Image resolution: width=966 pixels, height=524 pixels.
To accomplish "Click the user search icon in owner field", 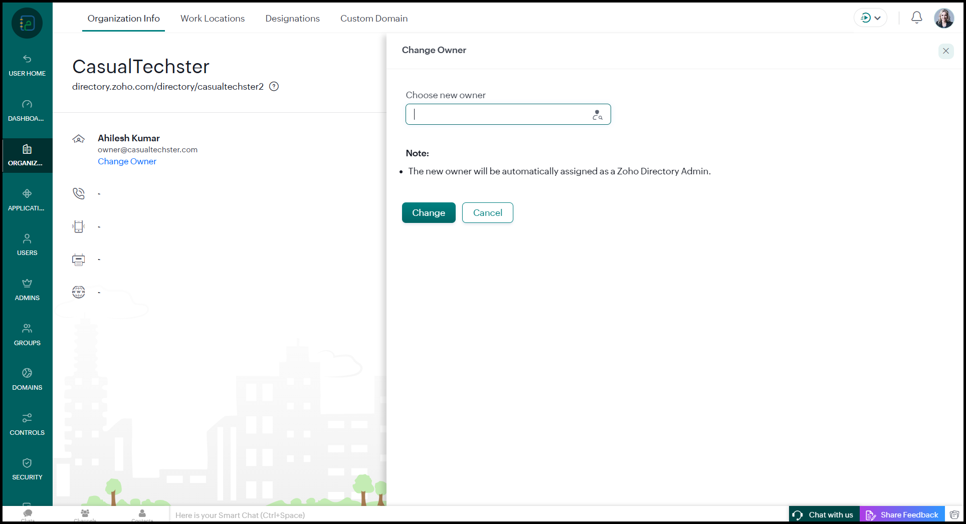I will pos(597,115).
